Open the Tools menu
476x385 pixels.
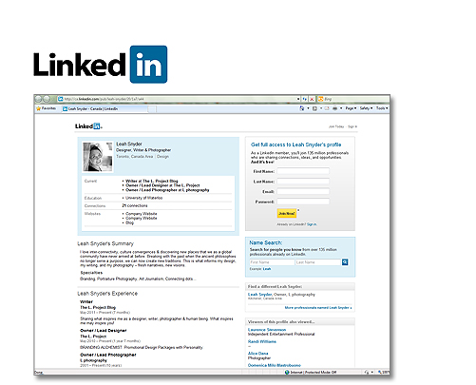point(382,108)
